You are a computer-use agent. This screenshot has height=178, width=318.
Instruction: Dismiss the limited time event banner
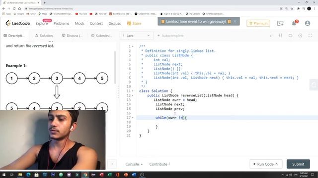click(x=235, y=21)
